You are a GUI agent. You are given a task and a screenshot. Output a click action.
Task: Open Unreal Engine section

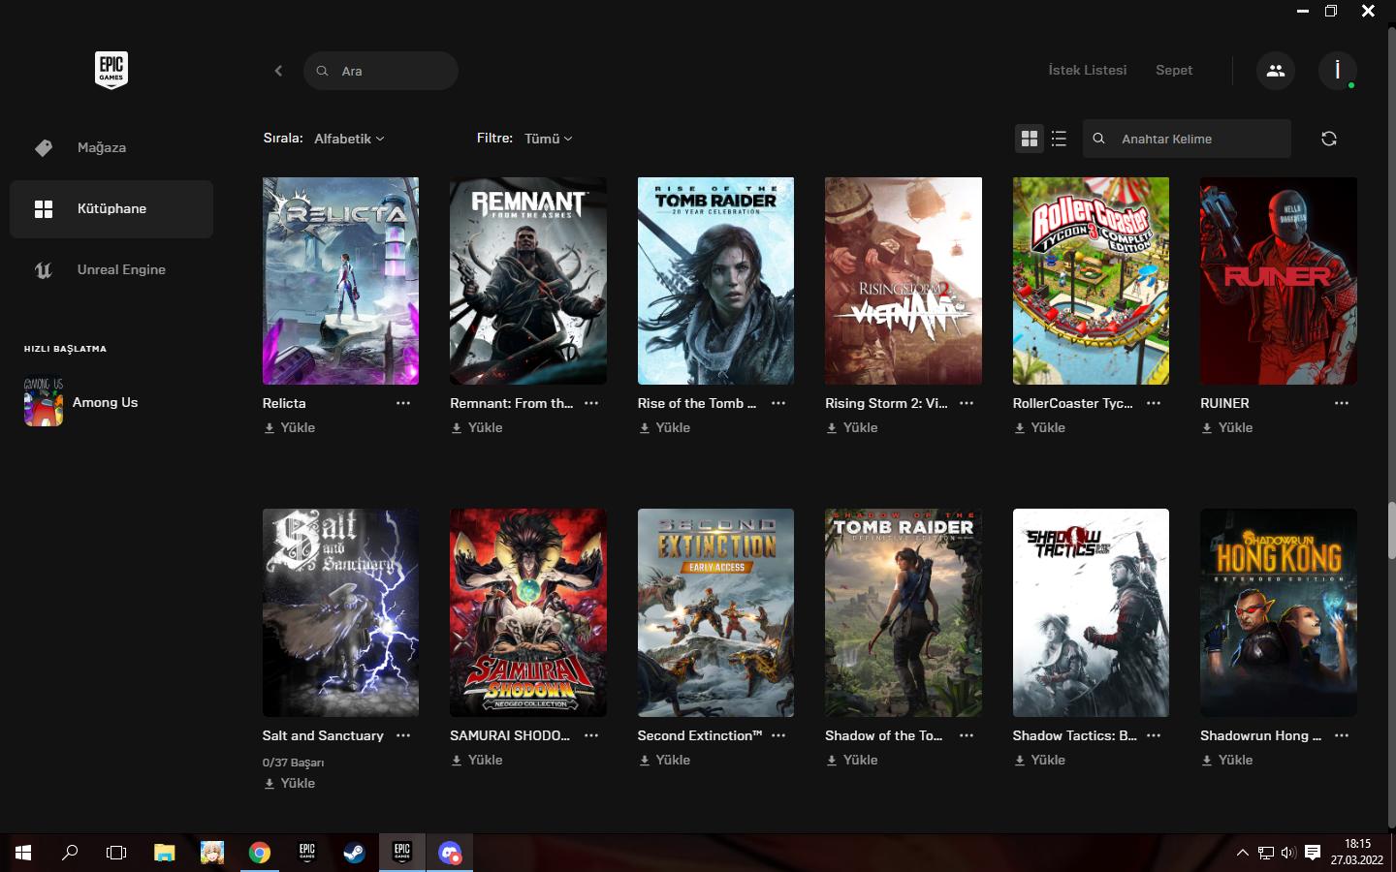click(x=111, y=269)
